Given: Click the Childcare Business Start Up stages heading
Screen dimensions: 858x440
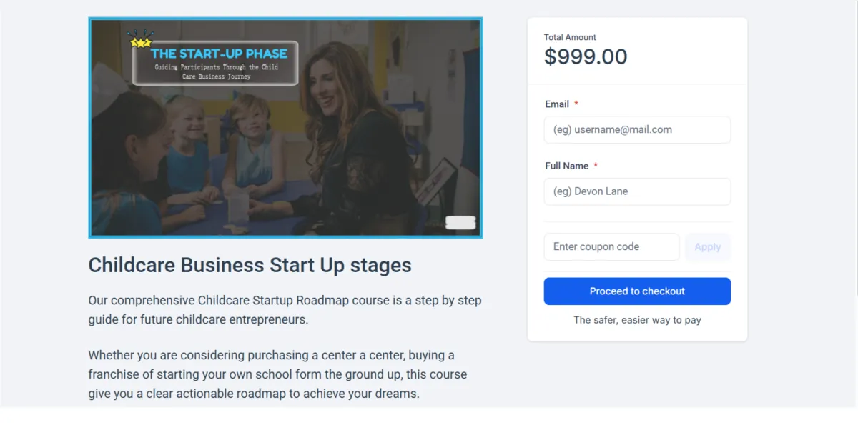Looking at the screenshot, I should (x=250, y=265).
